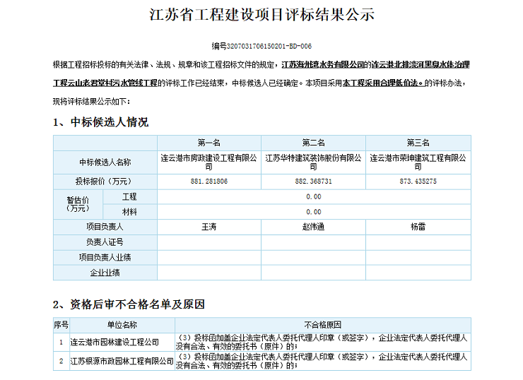Select the 第二名 column header
Image resolution: width=523 pixels, height=380 pixels.
point(314,143)
